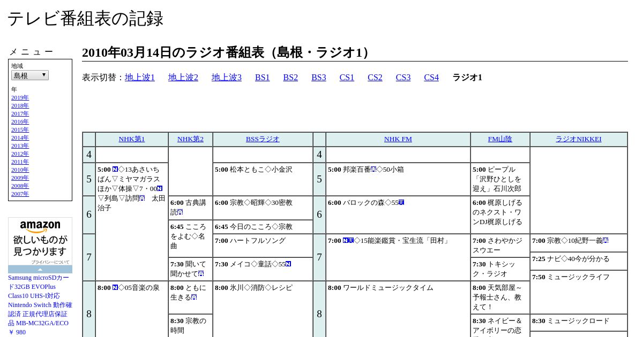Open the 2008年 archive link
This screenshot has height=337, width=643.
[20, 186]
